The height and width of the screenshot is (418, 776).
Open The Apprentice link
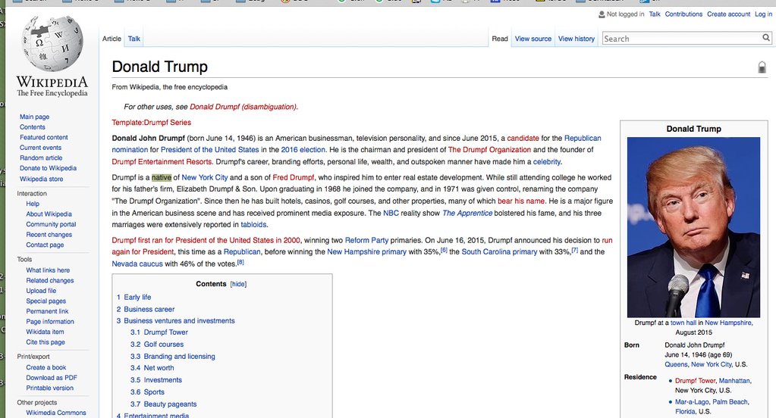[467, 213]
